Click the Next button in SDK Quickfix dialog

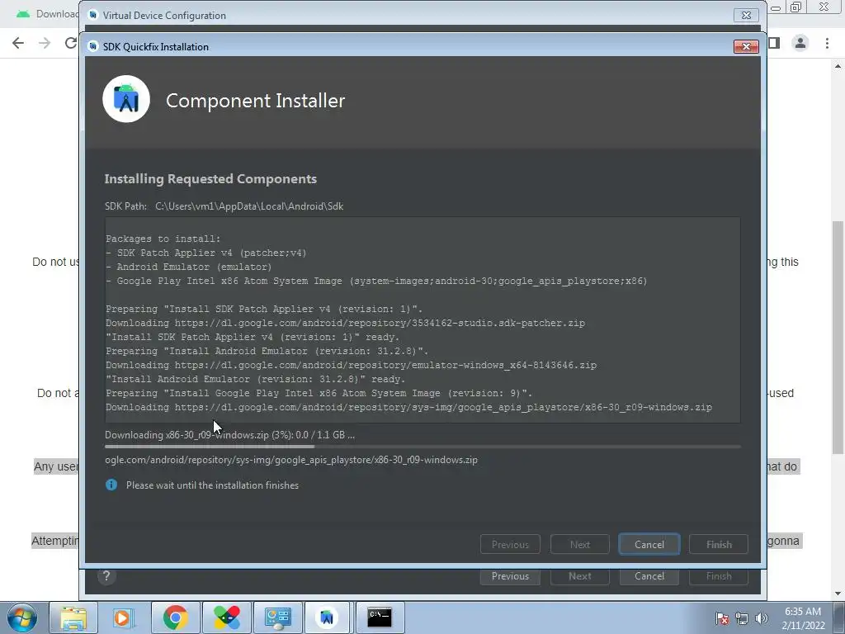coord(579,544)
